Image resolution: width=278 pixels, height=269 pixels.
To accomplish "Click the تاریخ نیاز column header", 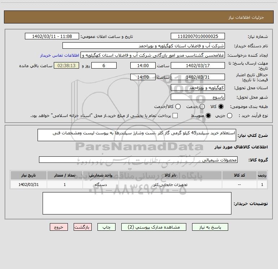I will point(29,175).
